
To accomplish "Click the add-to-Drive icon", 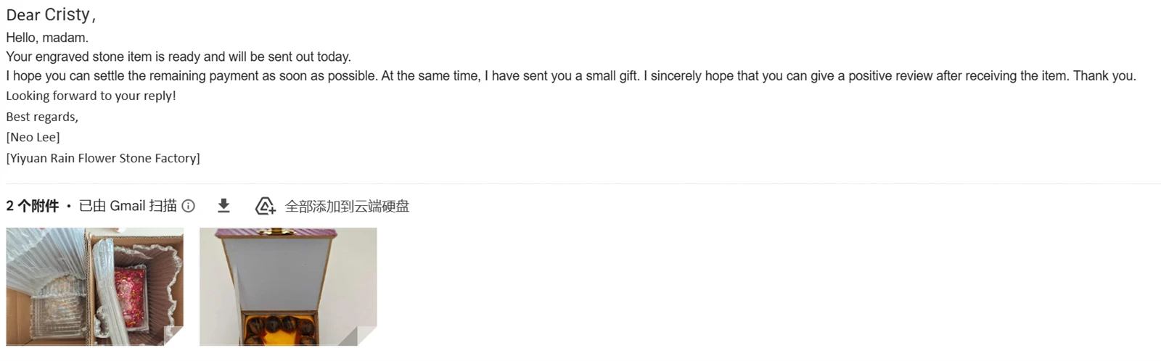I will 266,206.
